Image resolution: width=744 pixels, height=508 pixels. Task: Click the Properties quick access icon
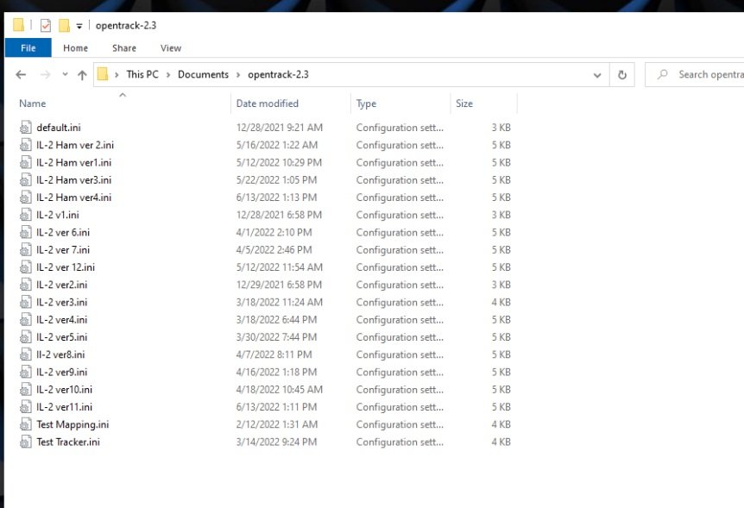[46, 25]
